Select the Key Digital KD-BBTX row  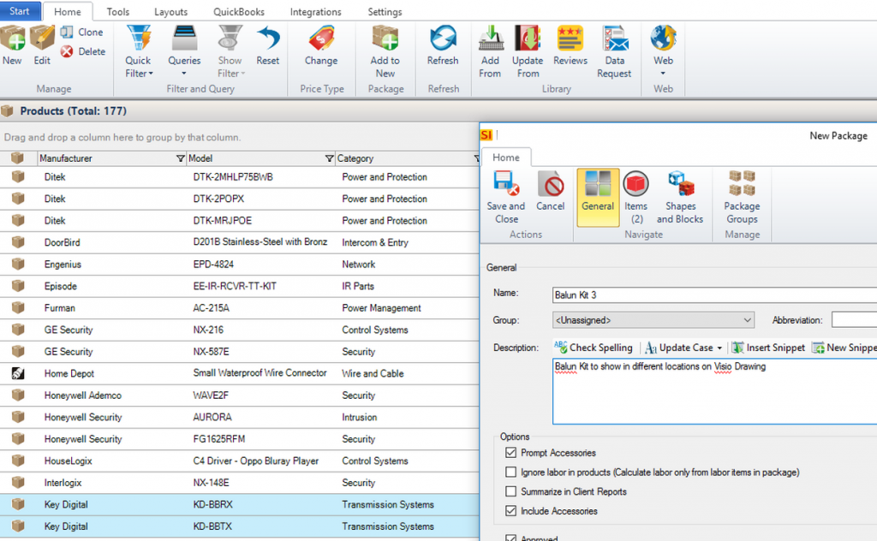pyautogui.click(x=240, y=526)
